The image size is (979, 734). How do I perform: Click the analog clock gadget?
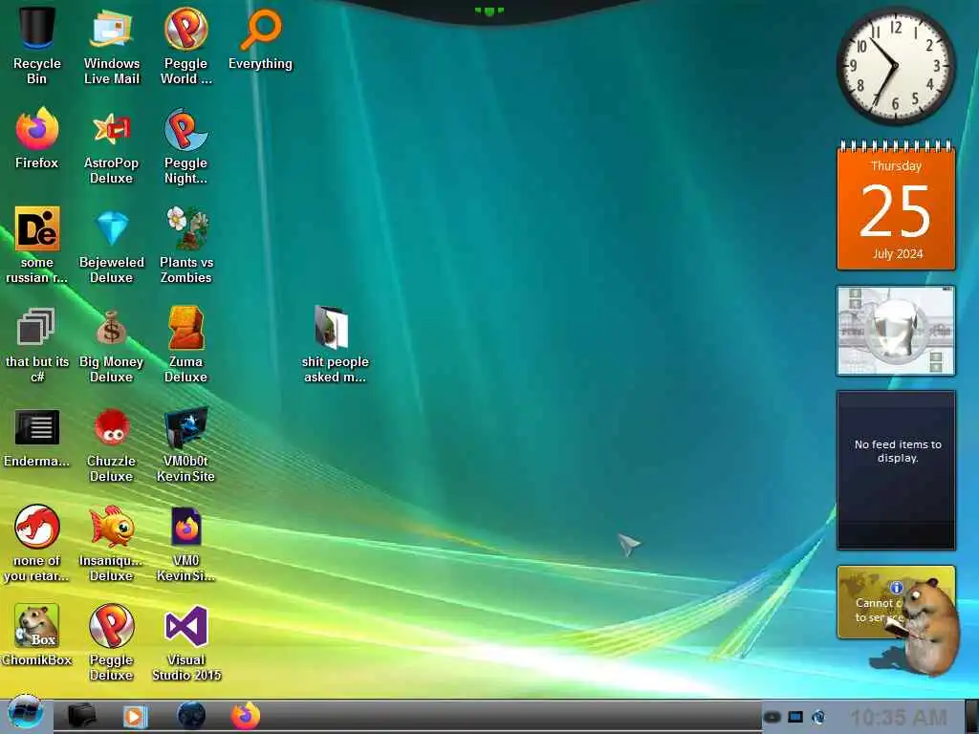pyautogui.click(x=896, y=66)
